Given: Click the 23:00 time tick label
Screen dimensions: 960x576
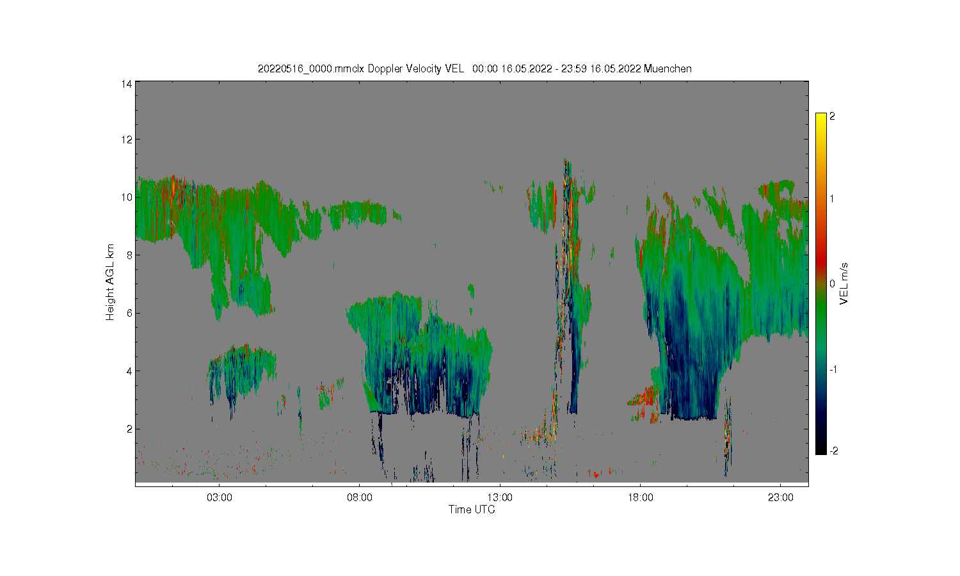Looking at the screenshot, I should tap(780, 497).
